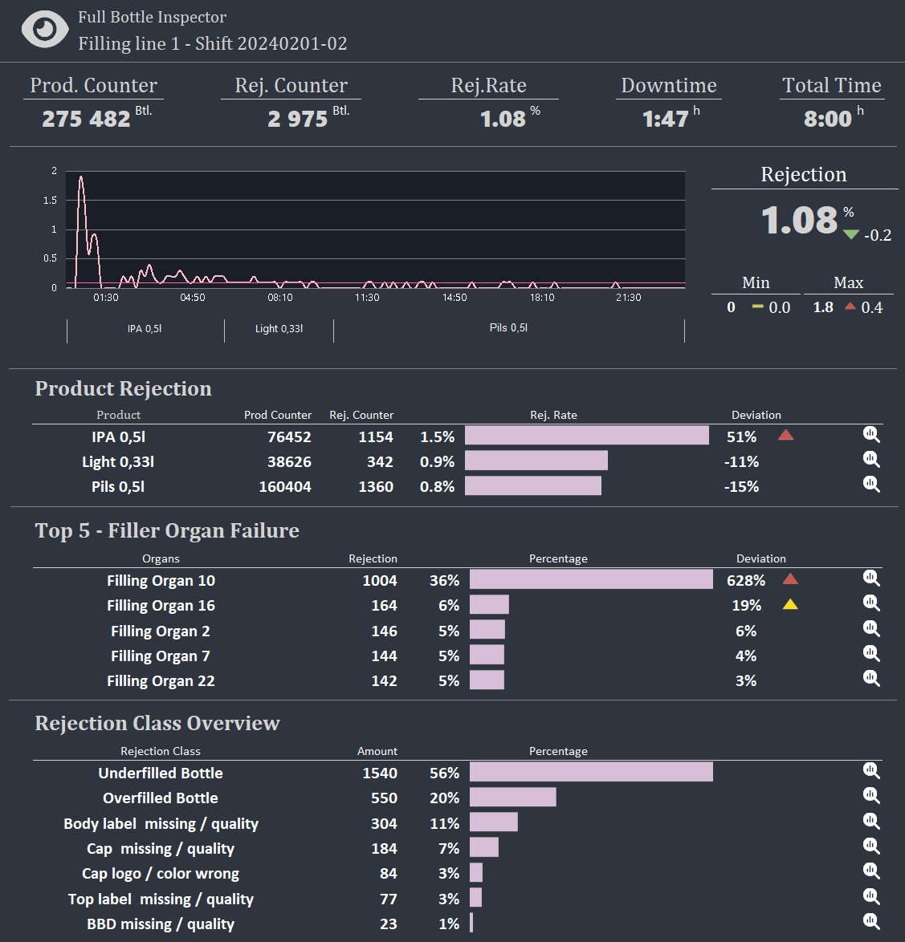Viewport: 905px width, 942px height.
Task: Open the magnifier for Filling Organ 7
Action: (871, 654)
